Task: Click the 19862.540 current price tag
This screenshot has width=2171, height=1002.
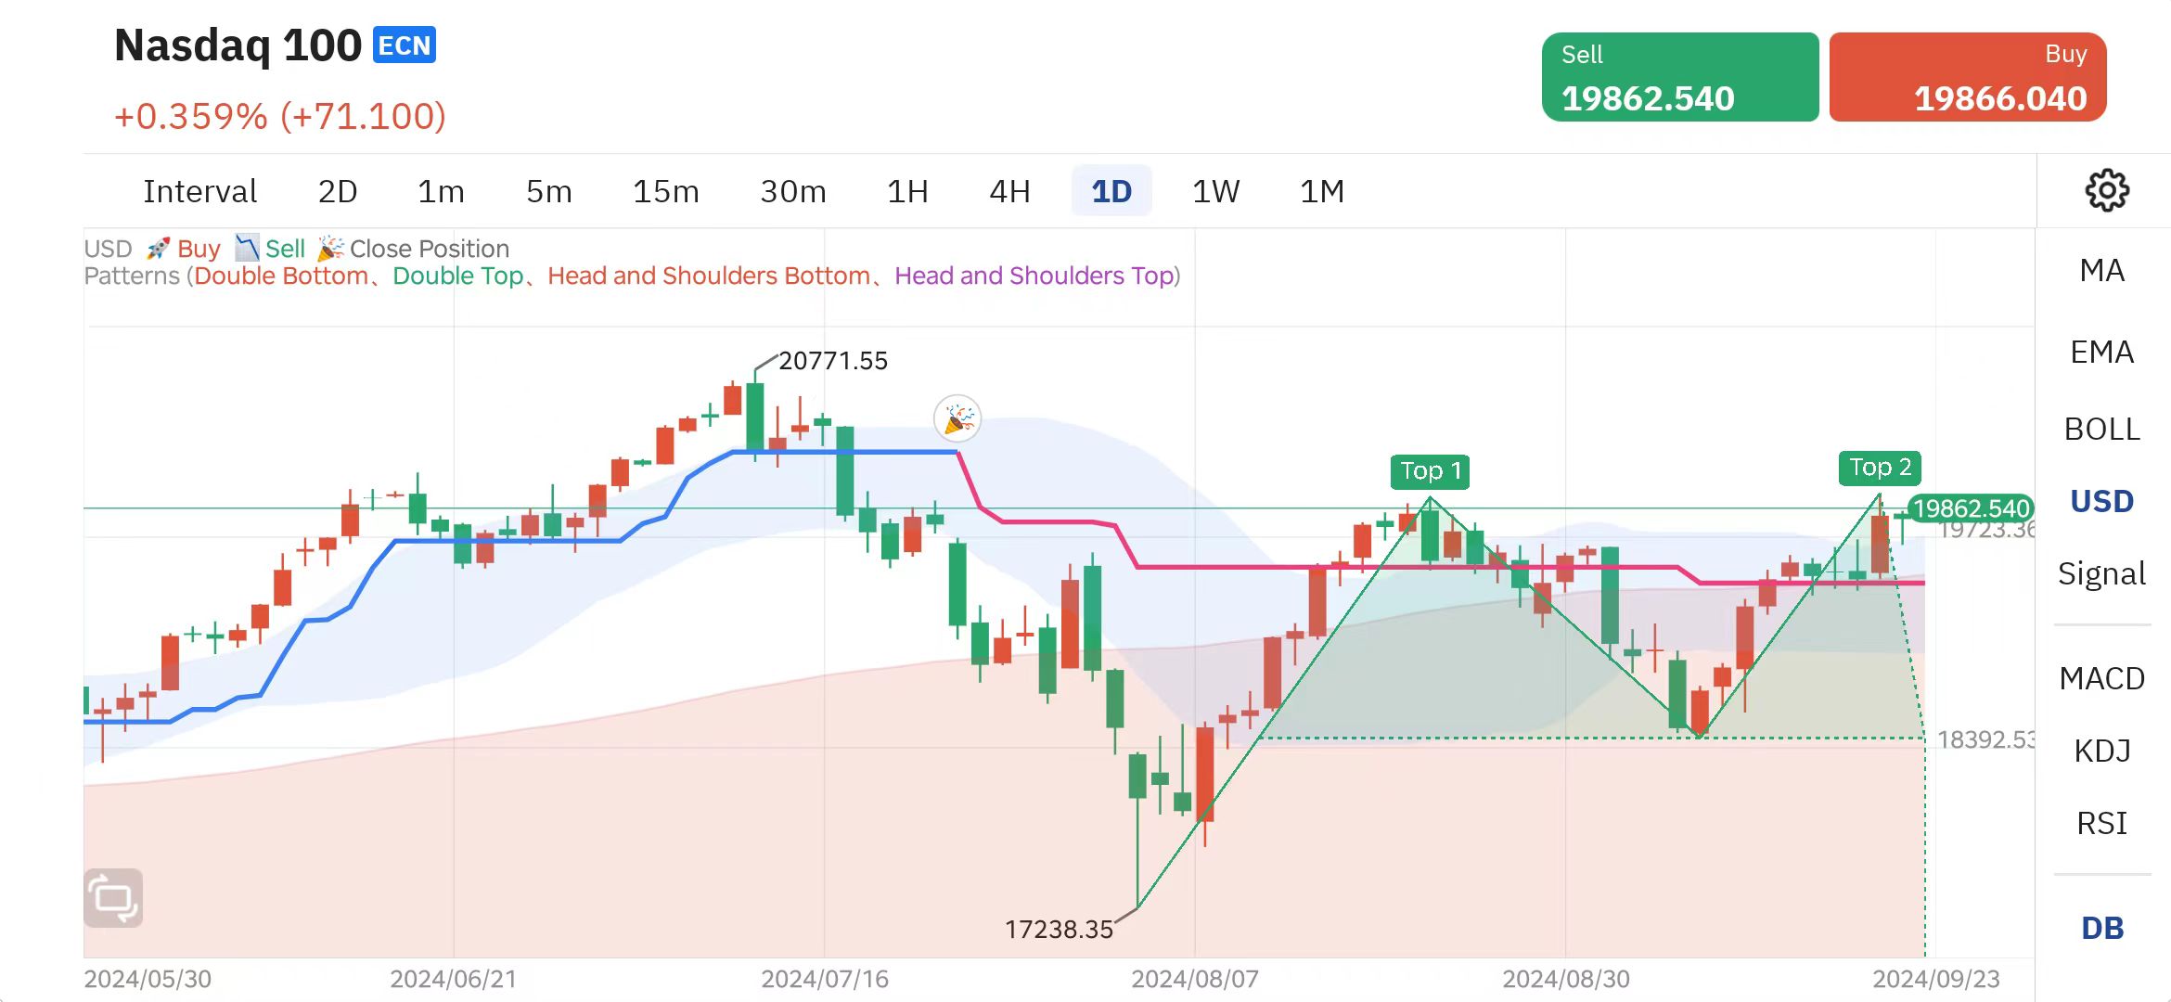Action: pos(1971,508)
